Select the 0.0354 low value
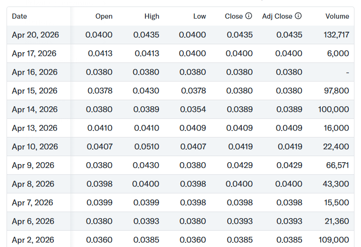361x247 pixels. point(194,110)
